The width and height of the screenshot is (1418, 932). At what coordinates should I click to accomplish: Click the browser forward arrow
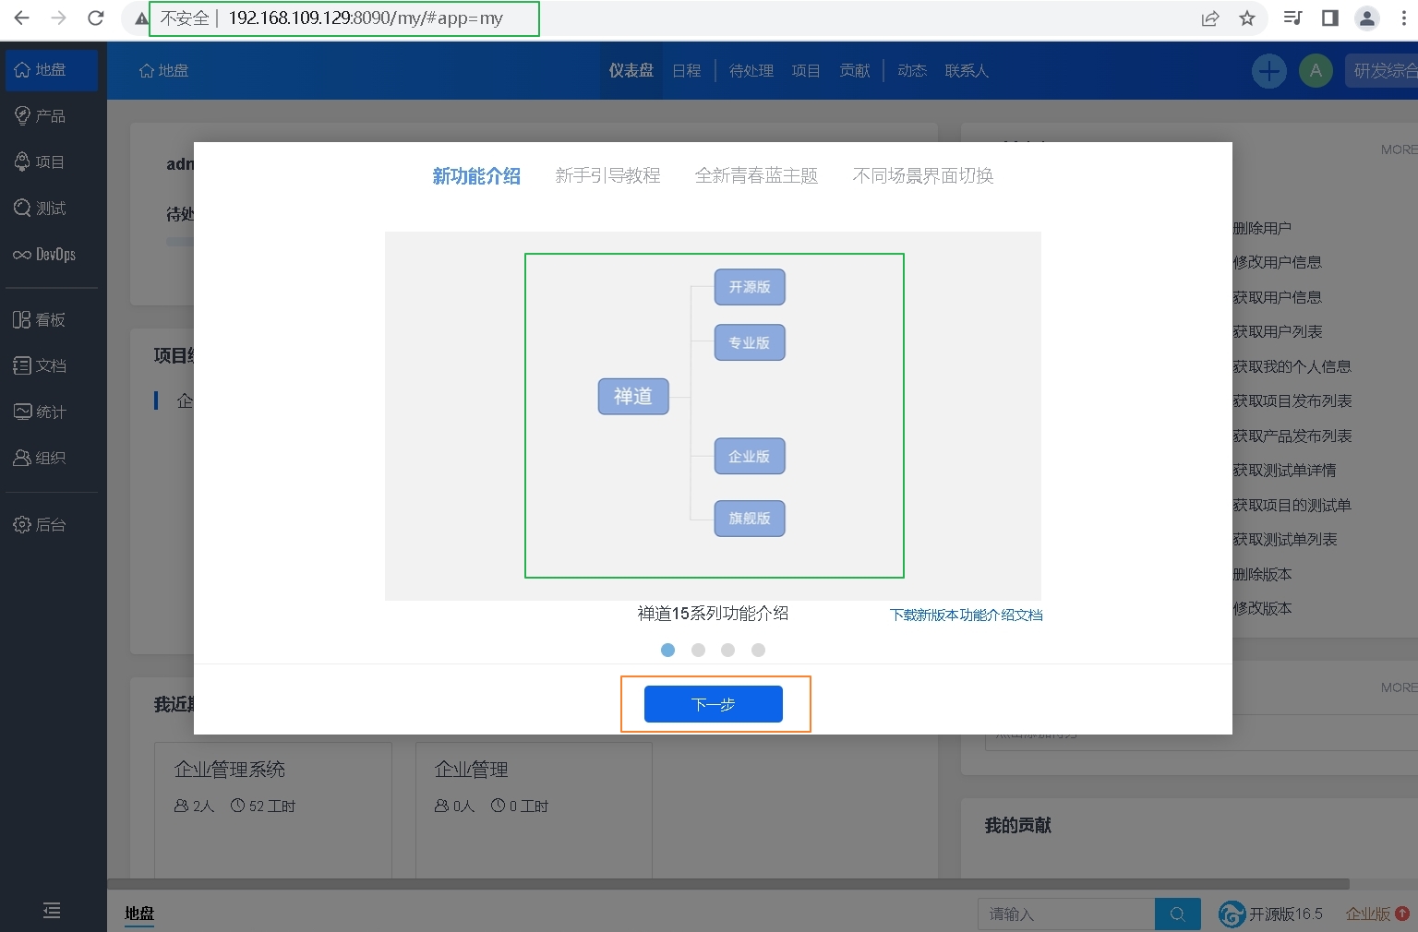click(x=58, y=18)
